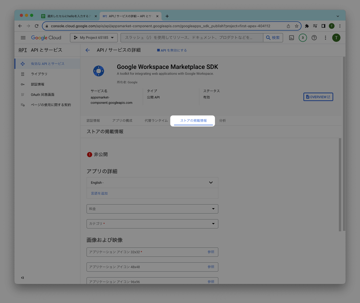Screen dimensions: 360x303
Task: Switch to the 分析 tab
Action: click(x=222, y=121)
